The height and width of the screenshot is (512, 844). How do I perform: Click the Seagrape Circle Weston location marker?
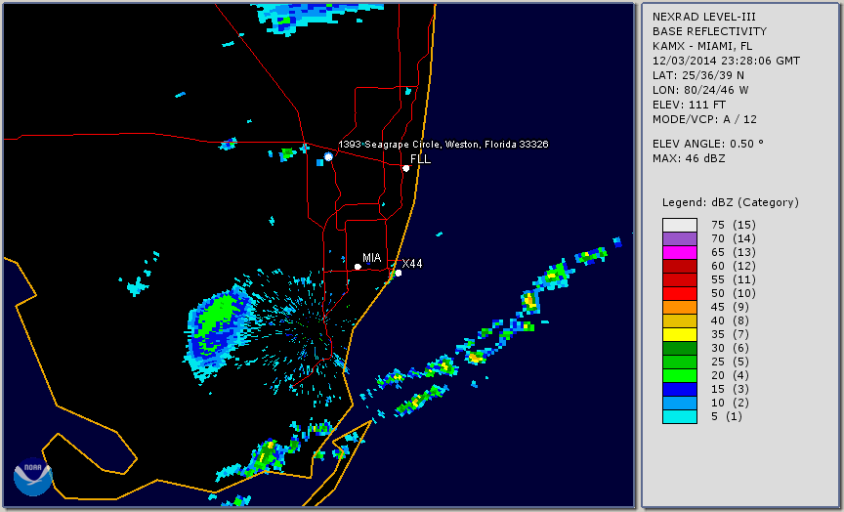[x=328, y=156]
